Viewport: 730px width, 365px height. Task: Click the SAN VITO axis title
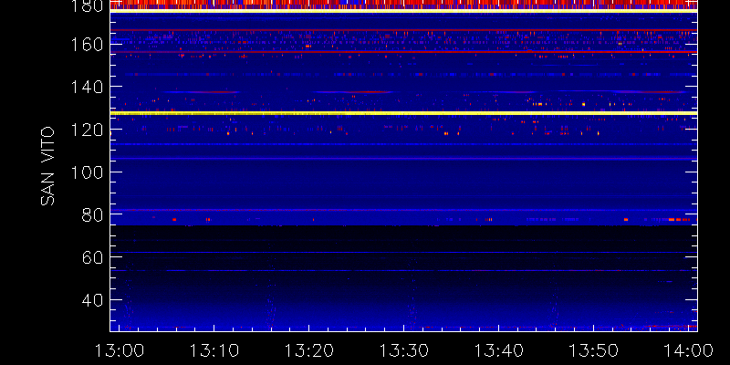coord(47,167)
